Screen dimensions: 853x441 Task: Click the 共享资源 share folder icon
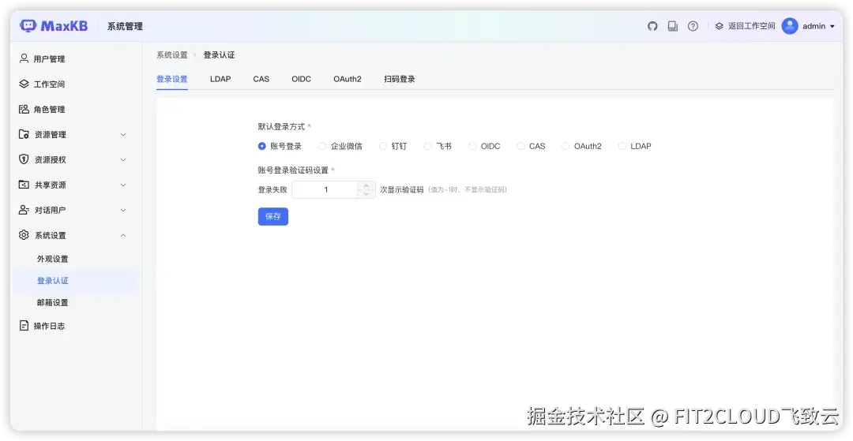(24, 185)
